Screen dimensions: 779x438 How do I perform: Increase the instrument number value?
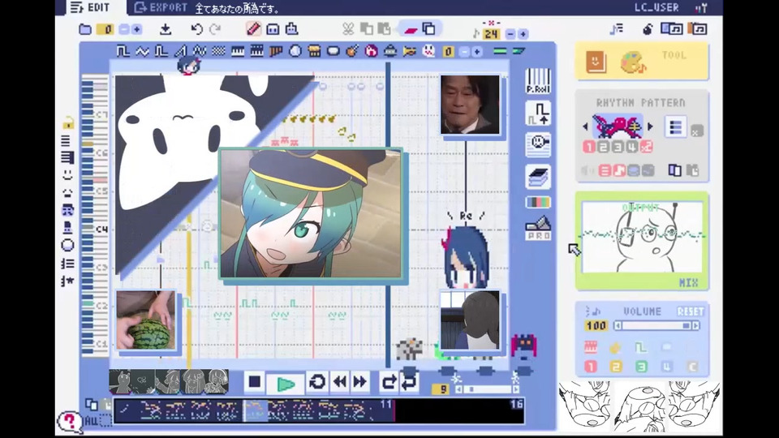(476, 52)
